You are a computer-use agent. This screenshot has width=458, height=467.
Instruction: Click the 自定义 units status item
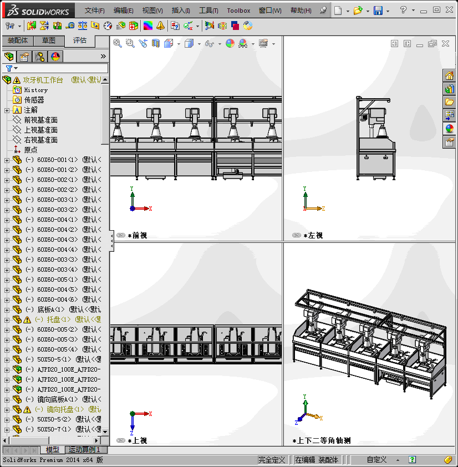pyautogui.click(x=376, y=460)
